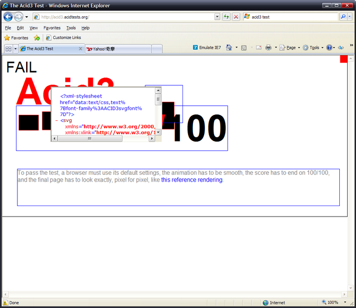Click the Emulate IE7 button
356x308 pixels.
[x=207, y=47]
